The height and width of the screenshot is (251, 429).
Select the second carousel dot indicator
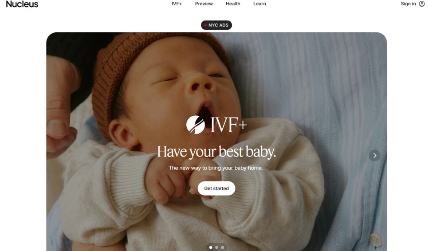216,247
